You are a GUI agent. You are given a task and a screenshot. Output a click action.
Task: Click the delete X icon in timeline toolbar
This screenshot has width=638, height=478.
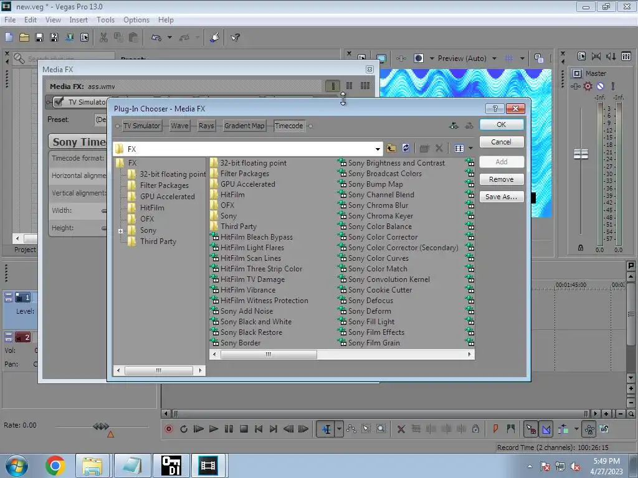tap(401, 429)
